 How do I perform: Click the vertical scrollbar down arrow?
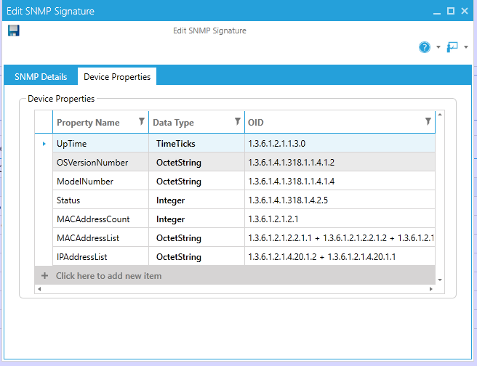coord(440,280)
